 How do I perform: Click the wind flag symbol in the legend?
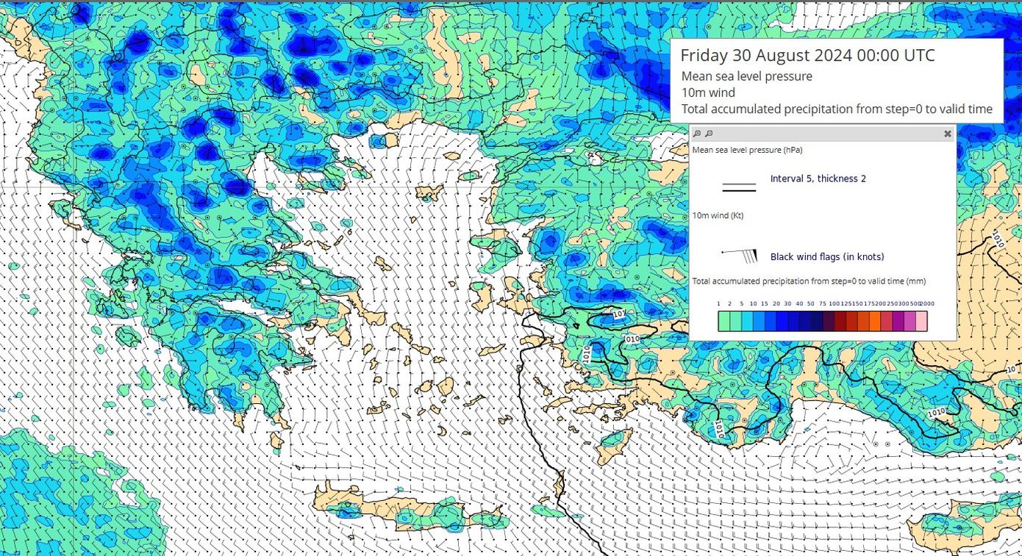tap(740, 256)
